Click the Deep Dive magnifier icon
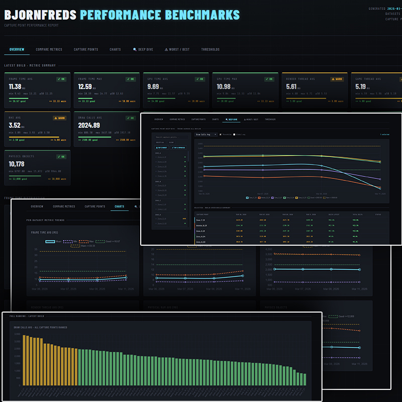This screenshot has width=402, height=402. point(135,49)
